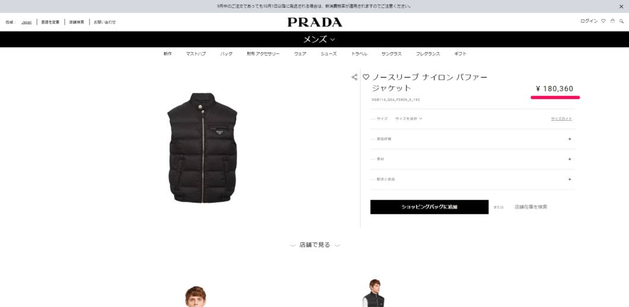This screenshot has height=307, width=629.
Task: Open the header wishlist heart icon
Action: pos(603,21)
